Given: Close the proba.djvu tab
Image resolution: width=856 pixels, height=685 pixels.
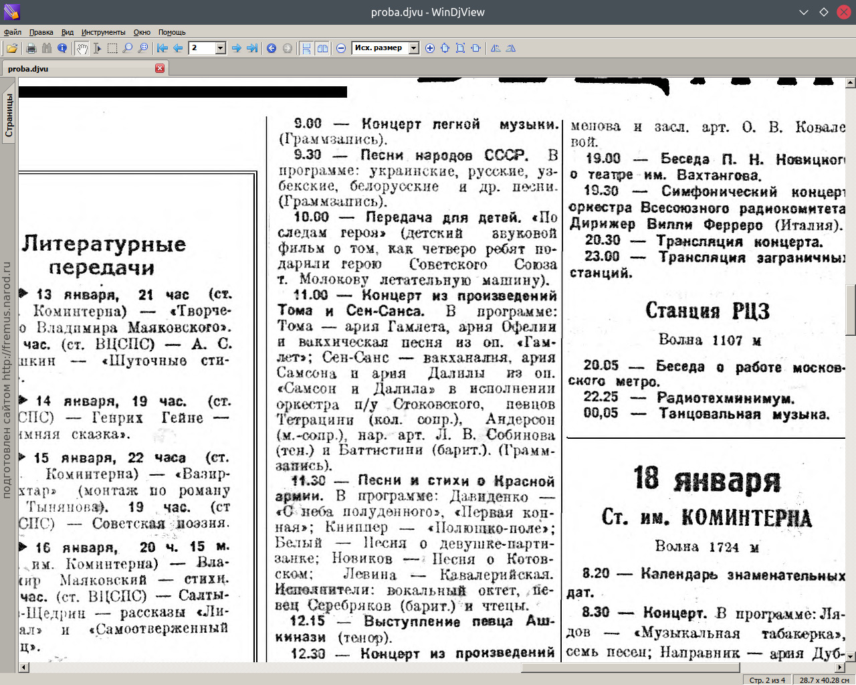Looking at the screenshot, I should tap(160, 68).
